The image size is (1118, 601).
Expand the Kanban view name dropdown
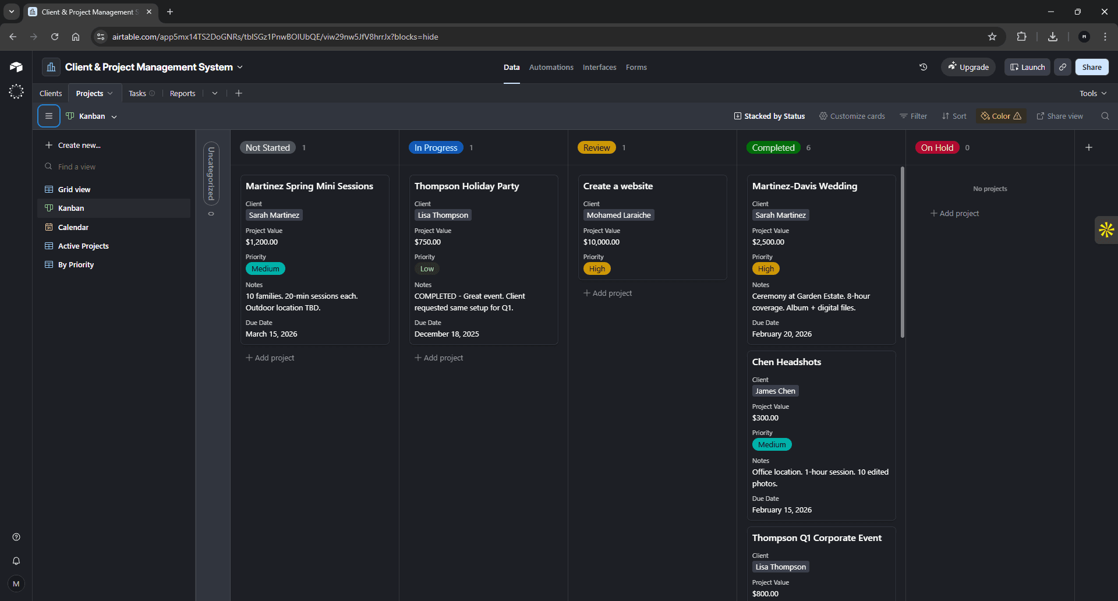pos(114,116)
